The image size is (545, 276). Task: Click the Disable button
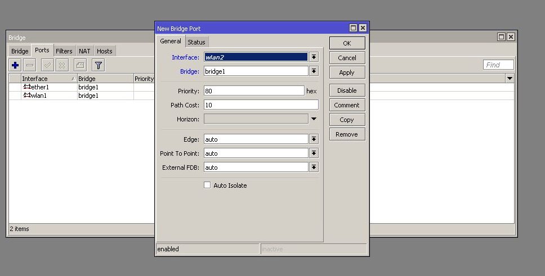tap(347, 91)
